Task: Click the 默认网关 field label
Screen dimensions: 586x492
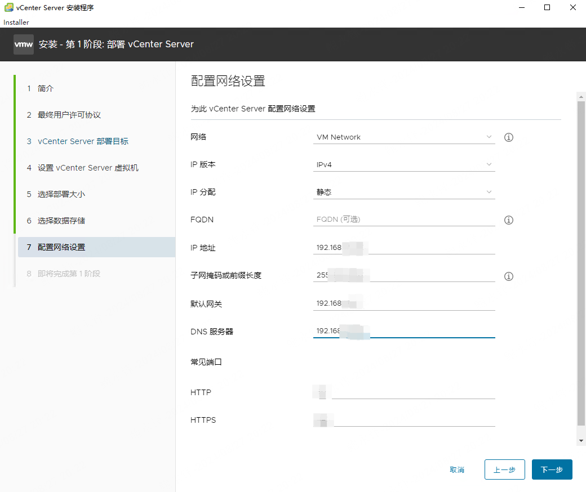Action: click(x=206, y=304)
